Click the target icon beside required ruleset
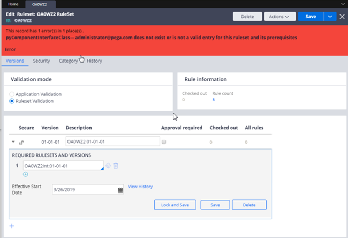The image size is (348, 238). click(108, 166)
